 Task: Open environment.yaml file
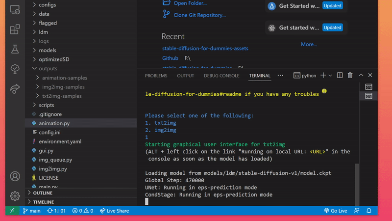60,141
